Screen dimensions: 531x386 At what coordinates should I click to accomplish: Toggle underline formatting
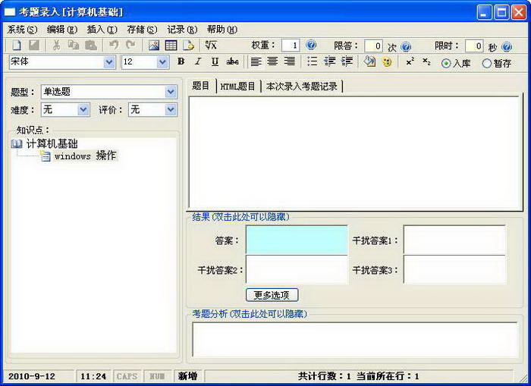(x=215, y=61)
